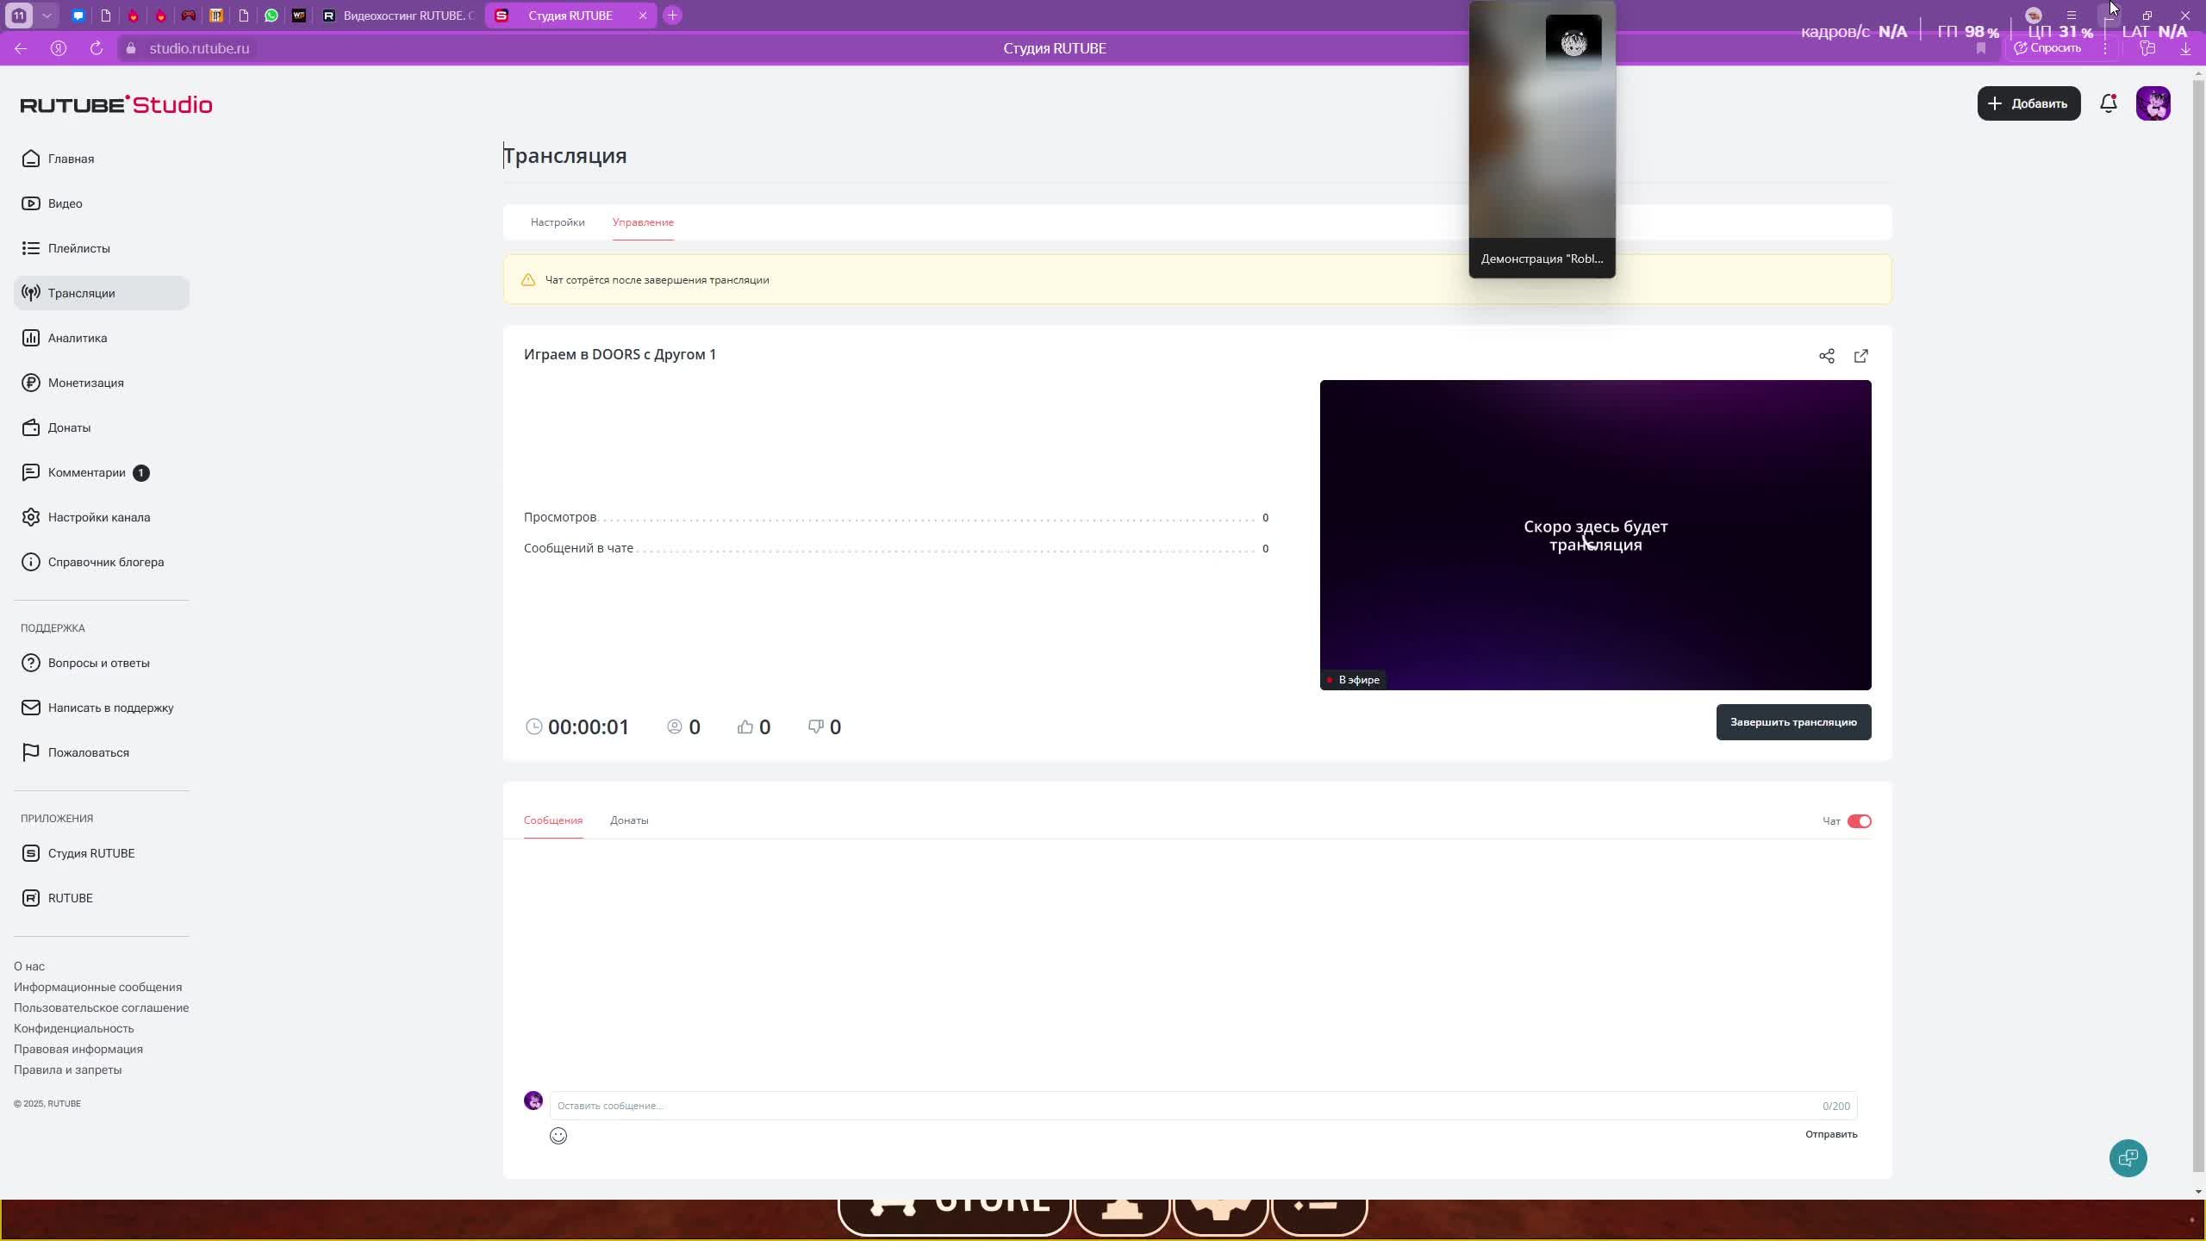Click Завершить трансляцию button
This screenshot has width=2206, height=1241.
pos(1792,722)
